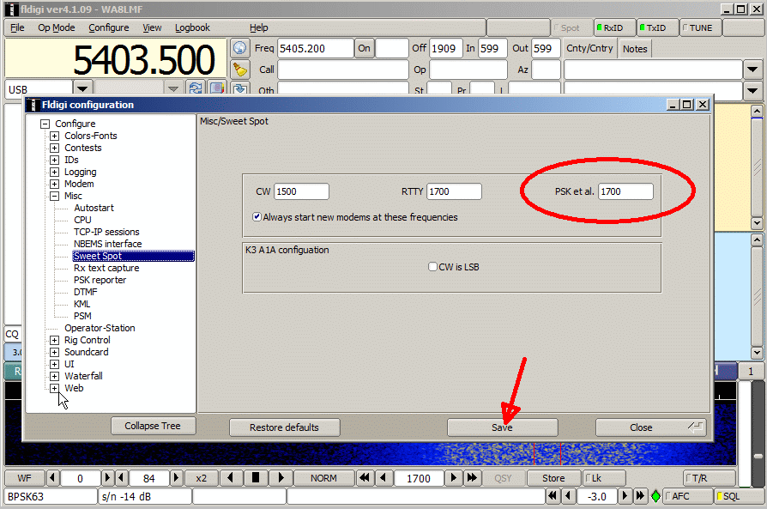This screenshot has height=509, width=767.
Task: Open the File menu
Action: click(17, 28)
